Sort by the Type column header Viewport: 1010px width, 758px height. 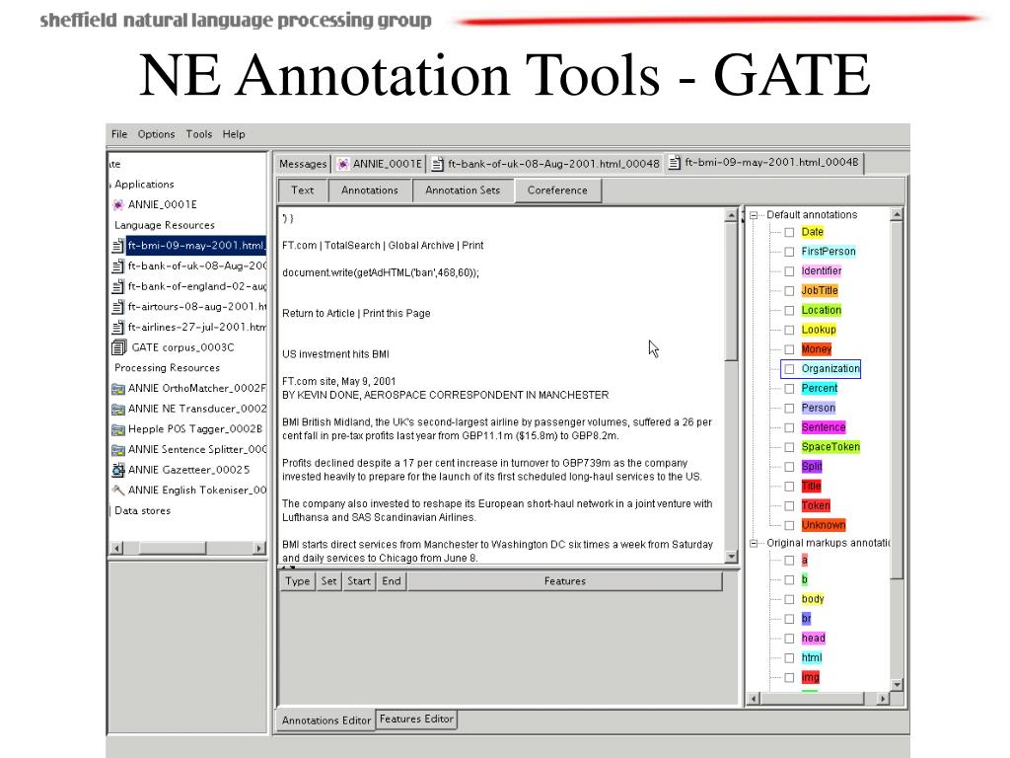coord(298,581)
